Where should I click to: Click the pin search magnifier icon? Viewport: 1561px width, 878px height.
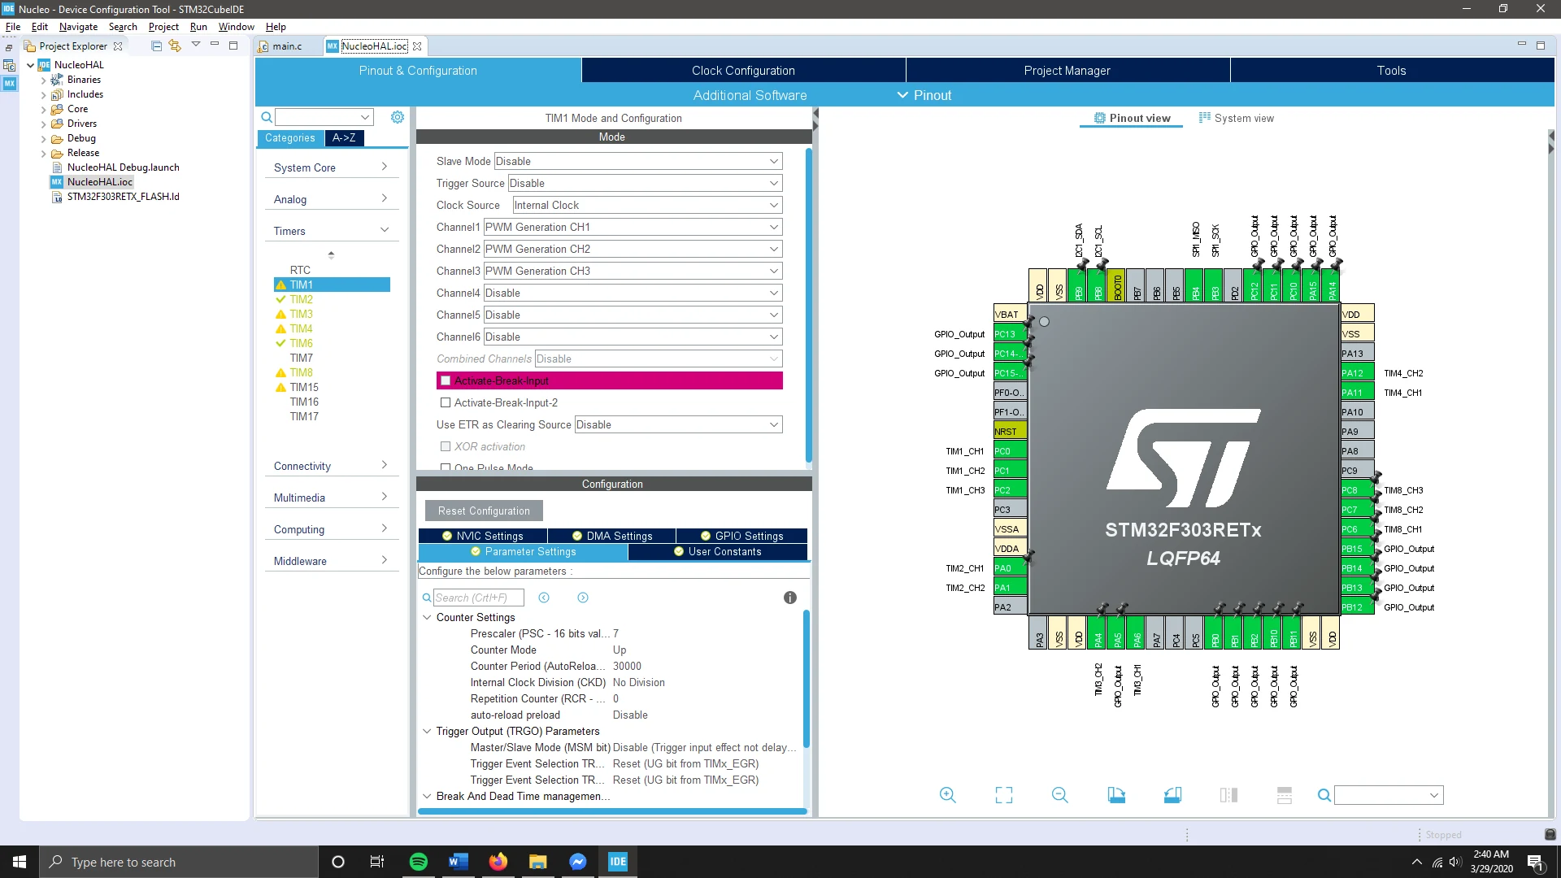click(x=1324, y=795)
